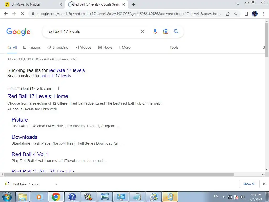Expand the More search categories
Screen dimensions: 269x202
[125, 48]
